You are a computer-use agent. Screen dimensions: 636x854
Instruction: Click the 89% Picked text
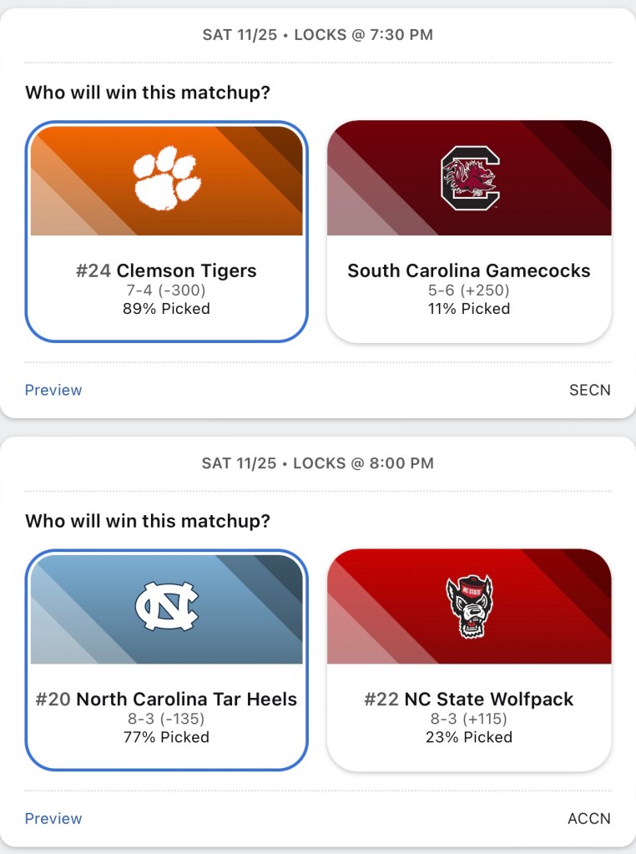[x=167, y=309]
